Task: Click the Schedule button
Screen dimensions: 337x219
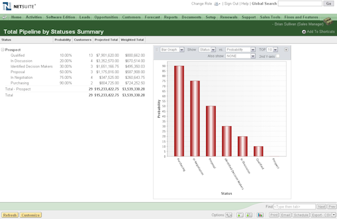Action: (x=301, y=215)
